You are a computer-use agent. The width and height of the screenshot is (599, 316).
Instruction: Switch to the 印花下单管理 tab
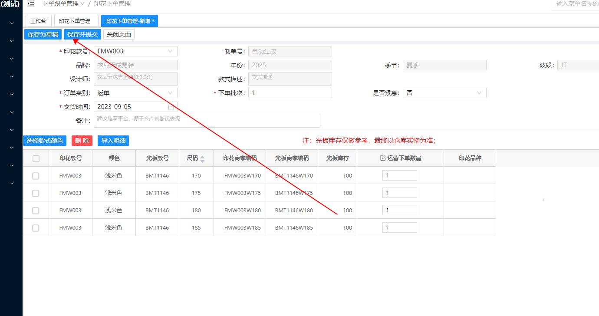click(75, 21)
